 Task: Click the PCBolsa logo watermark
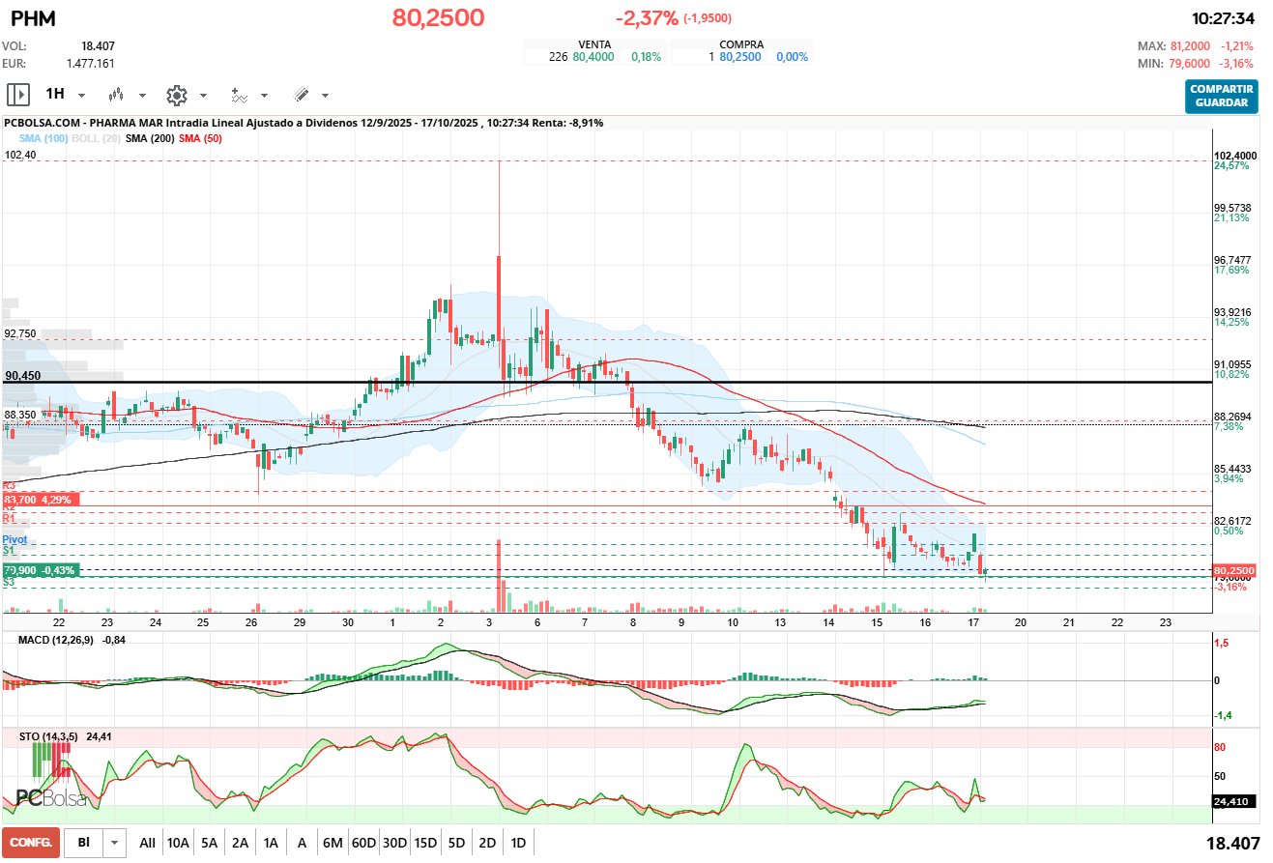click(x=51, y=798)
